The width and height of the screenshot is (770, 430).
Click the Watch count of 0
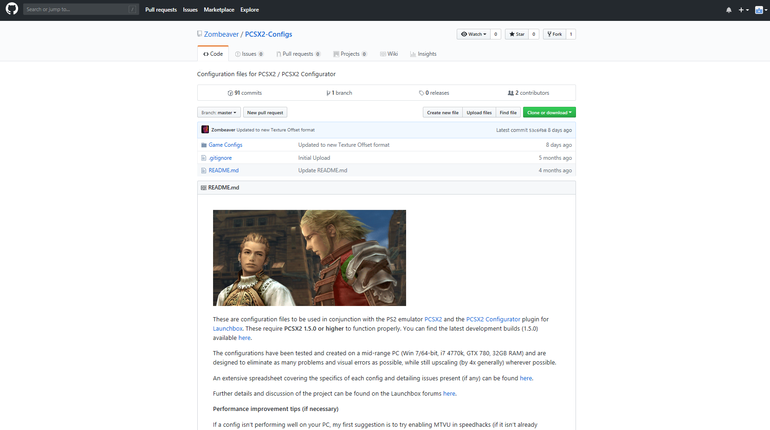496,34
